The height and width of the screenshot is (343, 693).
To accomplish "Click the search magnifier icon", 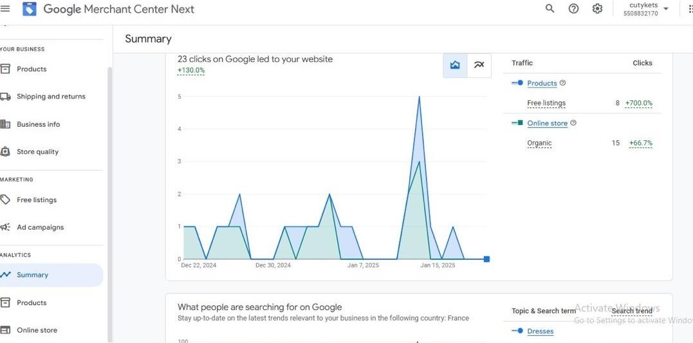I will (550, 8).
